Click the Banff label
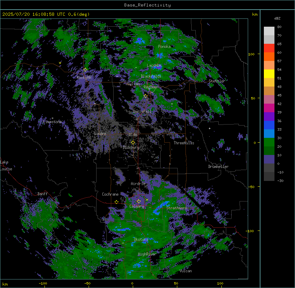The image size is (295, 288). pos(42,194)
